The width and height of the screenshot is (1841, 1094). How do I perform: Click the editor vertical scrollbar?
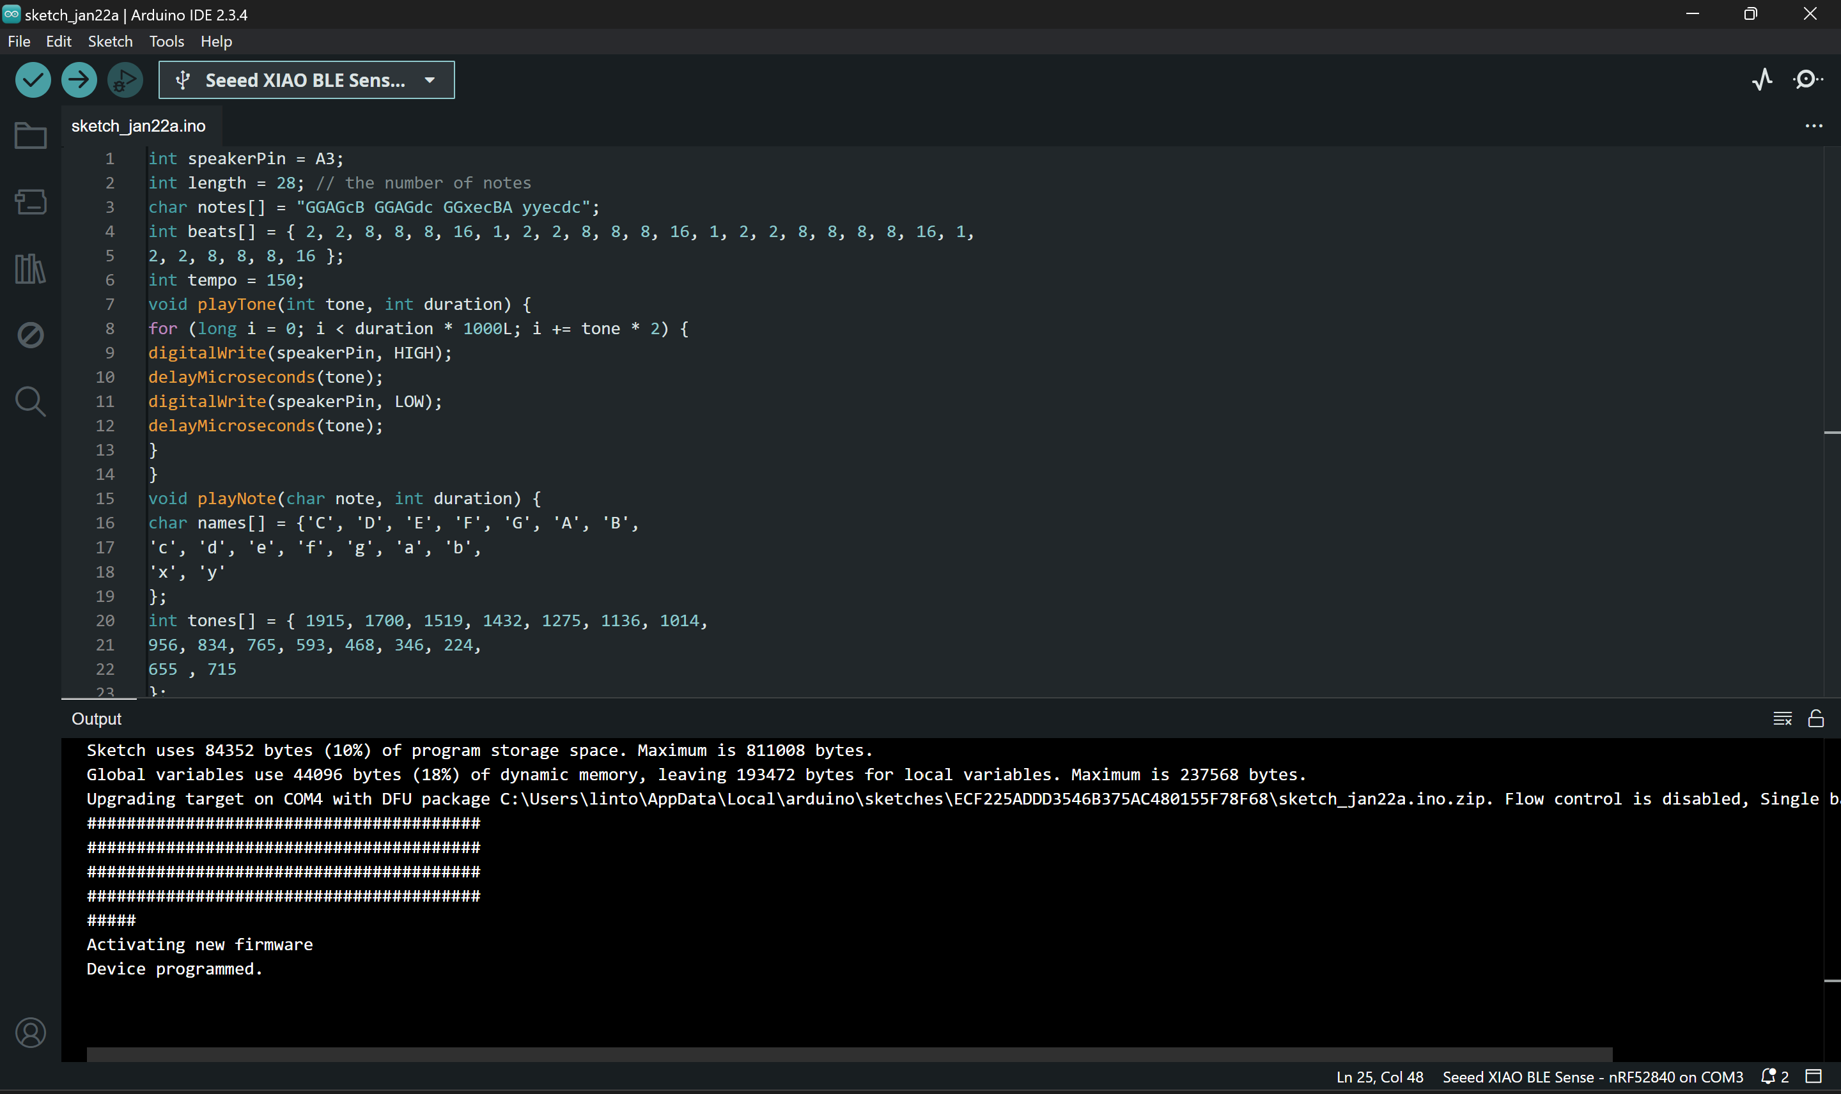tap(1832, 420)
